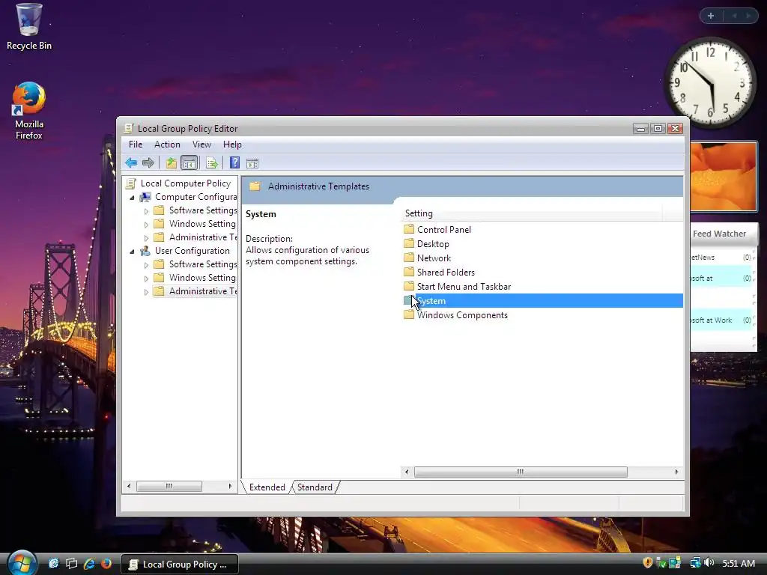Select Start Menu and Taskbar folder
Screen dimensions: 767x575
pos(464,286)
